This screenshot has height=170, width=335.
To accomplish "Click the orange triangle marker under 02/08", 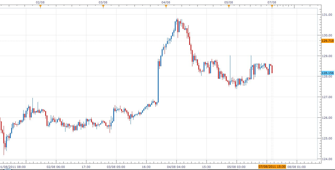I will pos(40,7).
